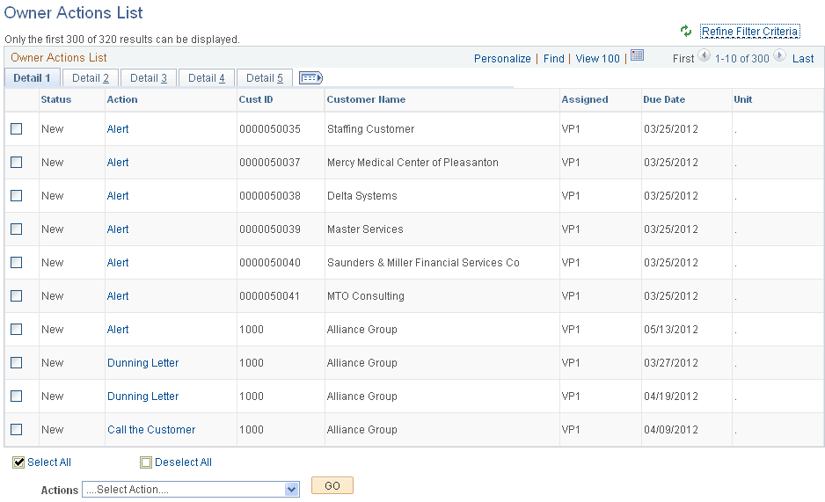The image size is (825, 502).
Task: Sort by the Unit column header
Action: tap(743, 99)
